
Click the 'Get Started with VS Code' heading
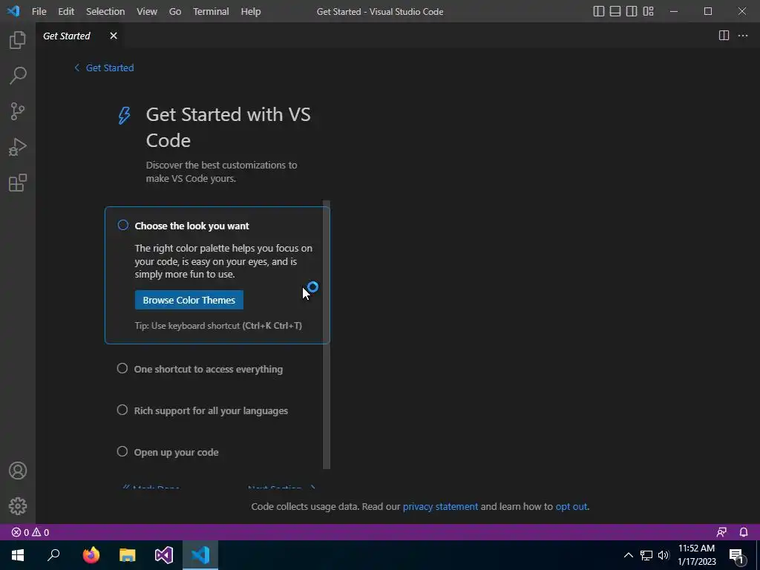point(229,128)
